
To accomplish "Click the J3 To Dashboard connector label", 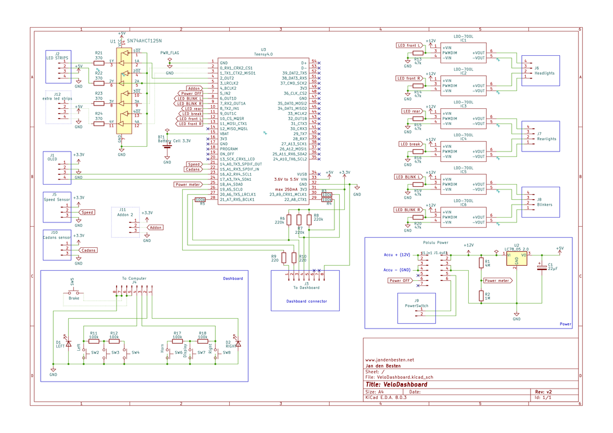I will point(307,286).
